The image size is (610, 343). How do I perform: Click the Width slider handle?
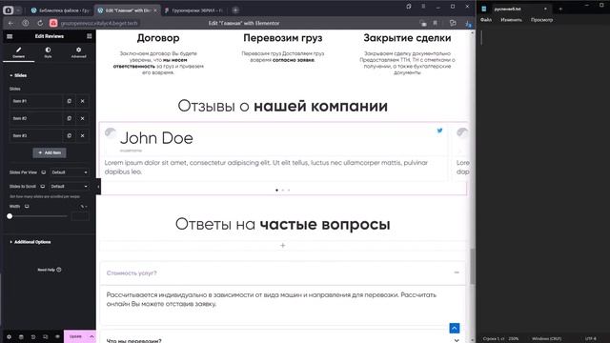coord(10,216)
